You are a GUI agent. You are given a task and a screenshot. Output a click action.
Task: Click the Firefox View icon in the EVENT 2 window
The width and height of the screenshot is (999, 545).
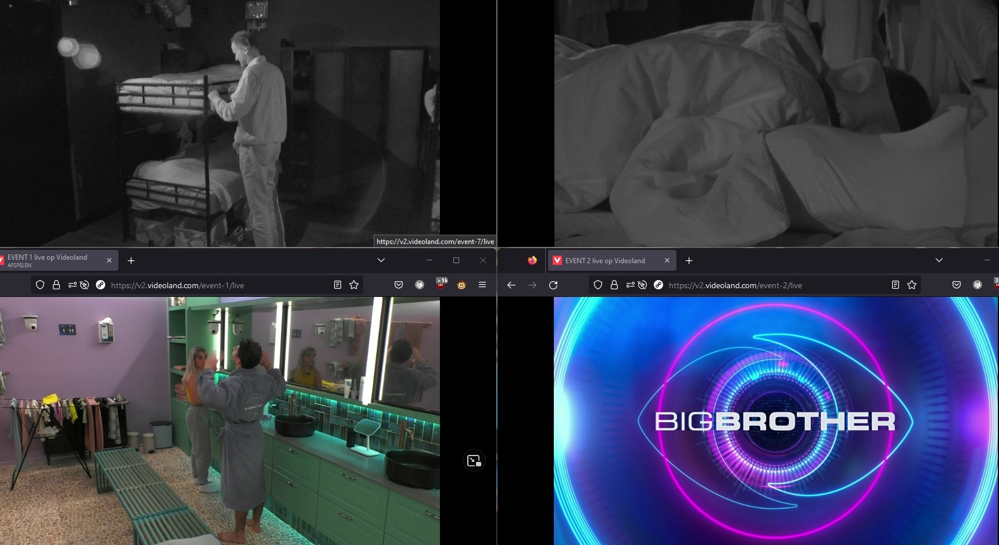pos(532,260)
